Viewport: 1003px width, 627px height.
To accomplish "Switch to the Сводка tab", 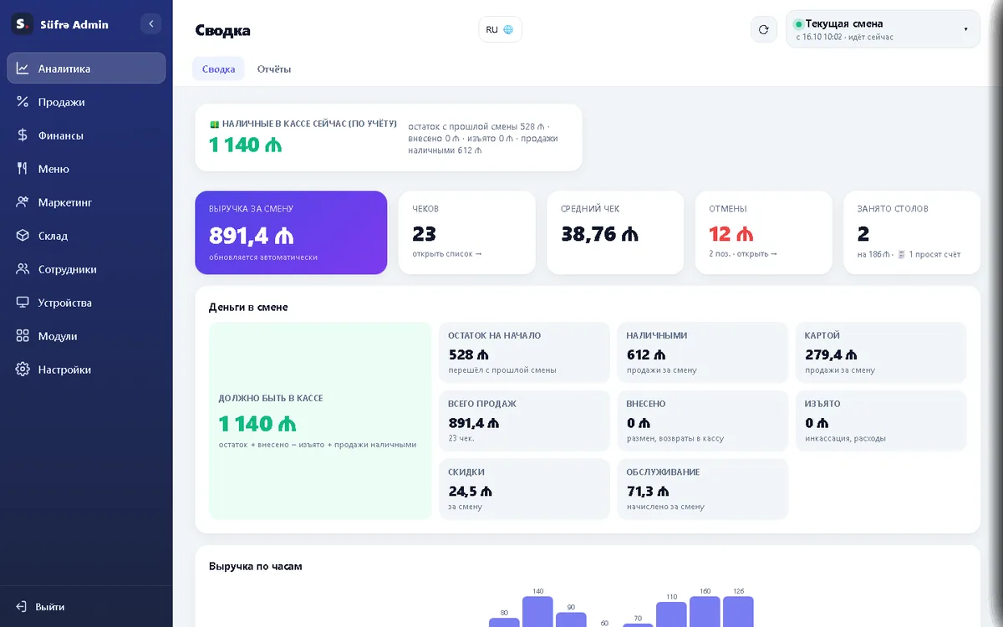I will tap(218, 69).
